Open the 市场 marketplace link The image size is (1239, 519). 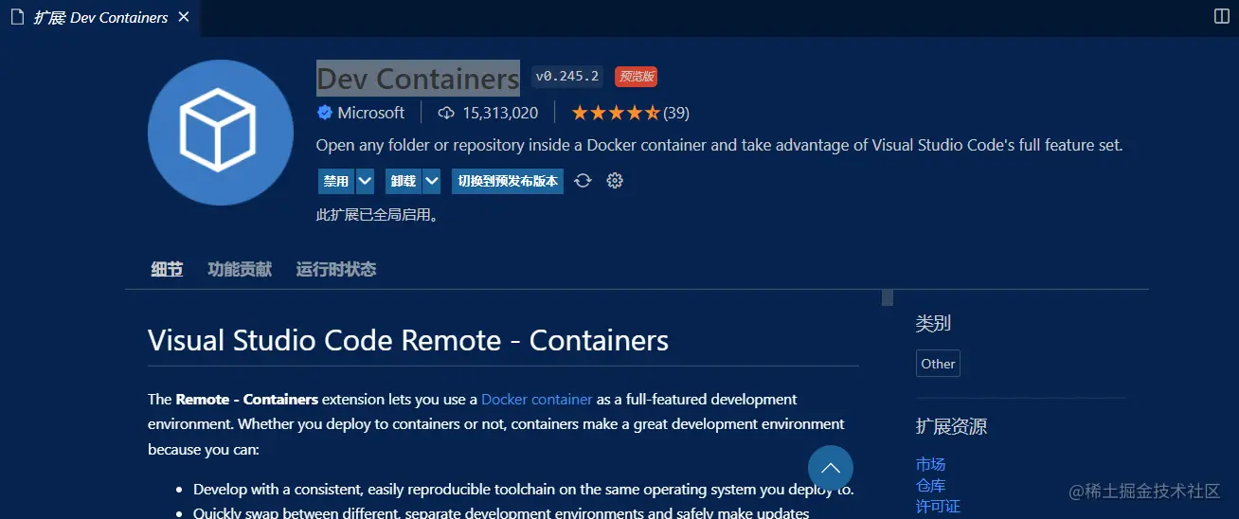[x=930, y=464]
